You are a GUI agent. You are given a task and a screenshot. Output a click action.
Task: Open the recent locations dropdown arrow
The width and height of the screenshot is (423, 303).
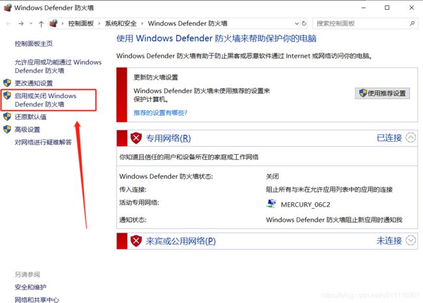coord(31,23)
